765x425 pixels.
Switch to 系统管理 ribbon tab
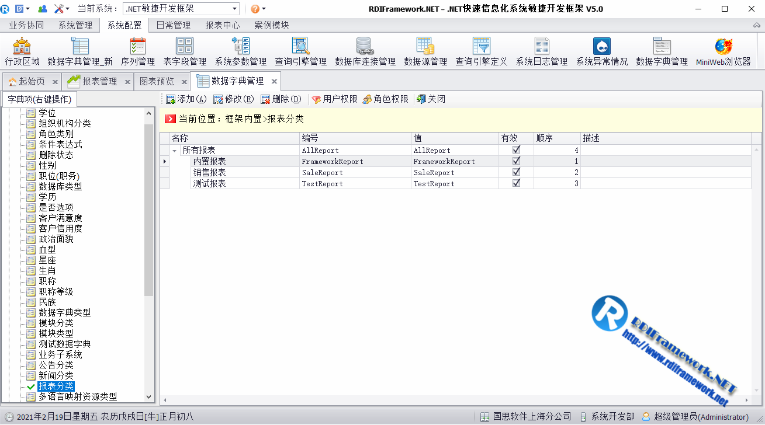point(75,25)
